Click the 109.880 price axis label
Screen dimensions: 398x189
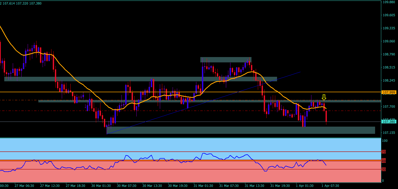click(x=389, y=2)
